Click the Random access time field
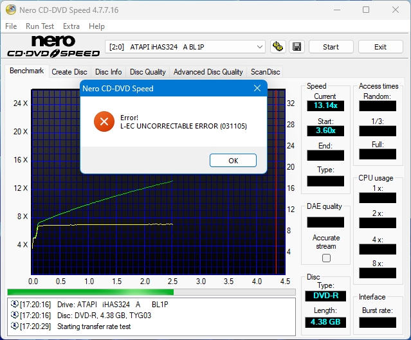Viewport: 411px width, 340px height. [378, 106]
